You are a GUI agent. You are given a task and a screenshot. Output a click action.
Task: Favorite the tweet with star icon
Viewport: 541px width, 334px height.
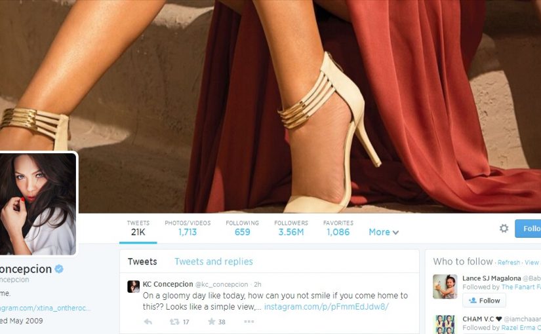212,322
